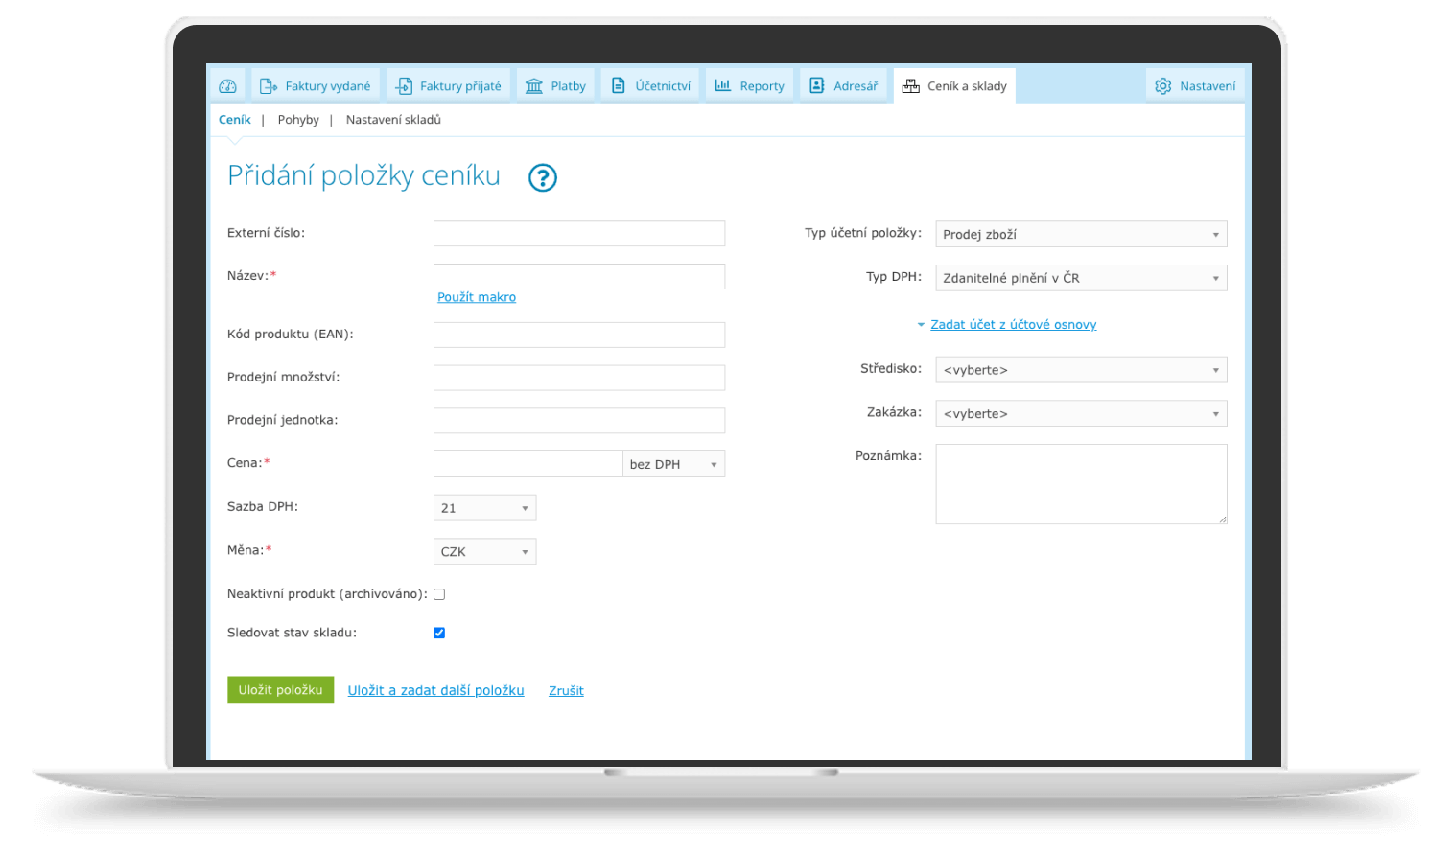Image resolution: width=1454 pixels, height=854 pixels.
Task: Click the Faktury přijaté document icon
Action: [404, 86]
